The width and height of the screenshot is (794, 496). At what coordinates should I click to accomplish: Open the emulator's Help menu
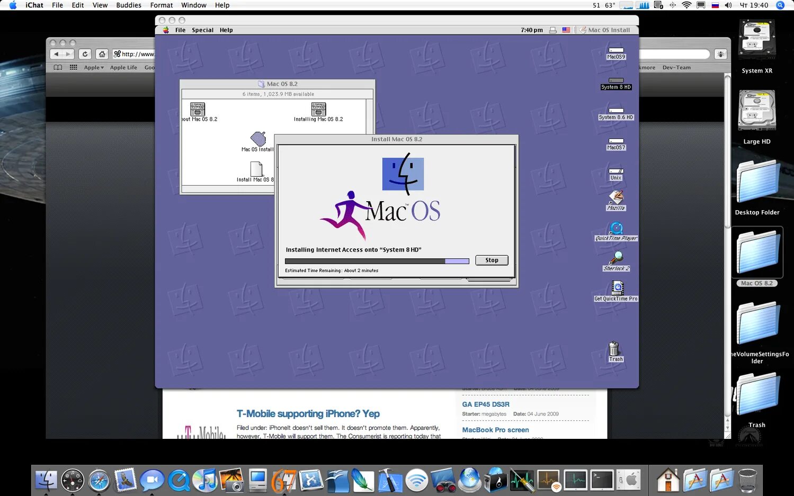pyautogui.click(x=226, y=30)
